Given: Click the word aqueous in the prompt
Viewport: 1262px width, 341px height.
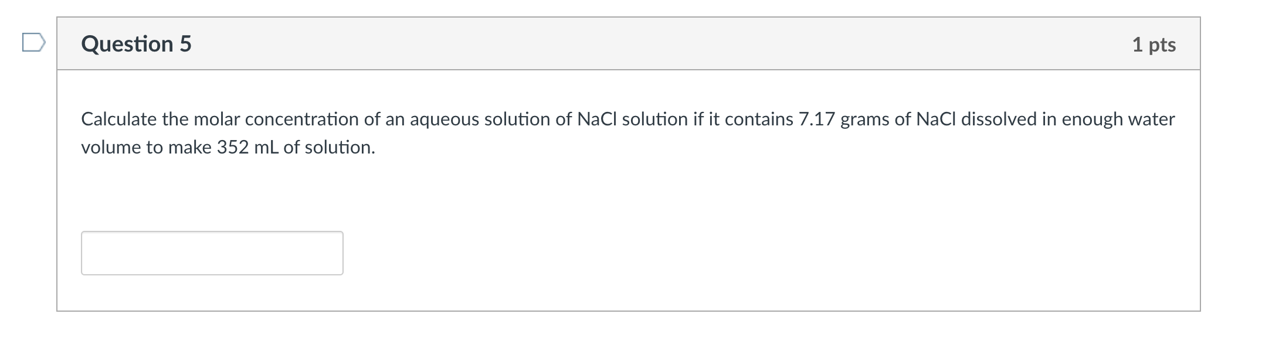Looking at the screenshot, I should click(x=445, y=120).
